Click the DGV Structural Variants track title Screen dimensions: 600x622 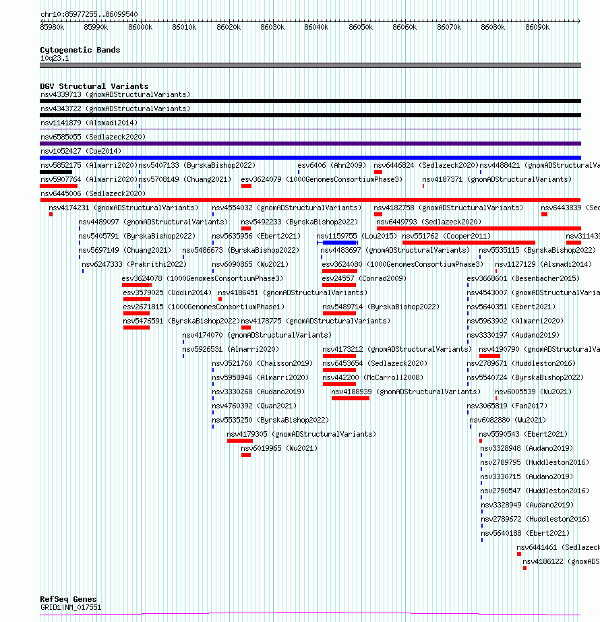pos(94,86)
